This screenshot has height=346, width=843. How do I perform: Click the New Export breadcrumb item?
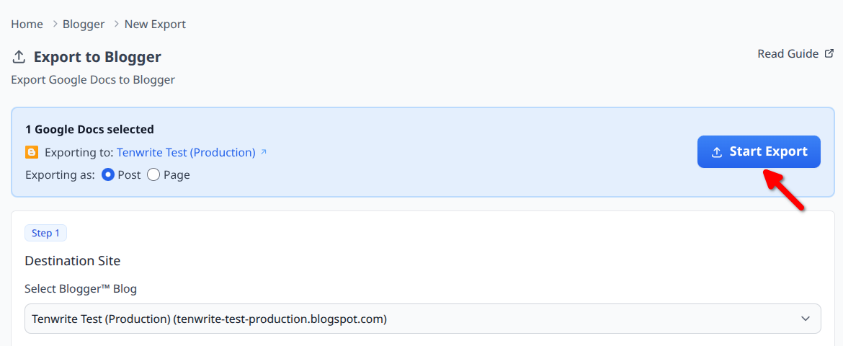155,25
